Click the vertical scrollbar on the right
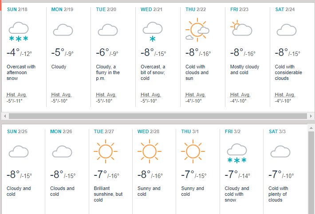This screenshot has width=315, height=214. (x=311, y=169)
